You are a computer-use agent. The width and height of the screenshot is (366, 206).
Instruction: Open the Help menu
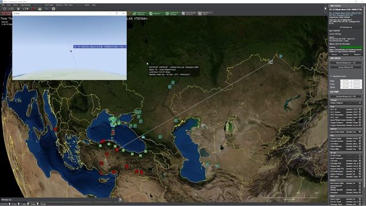(94, 5)
